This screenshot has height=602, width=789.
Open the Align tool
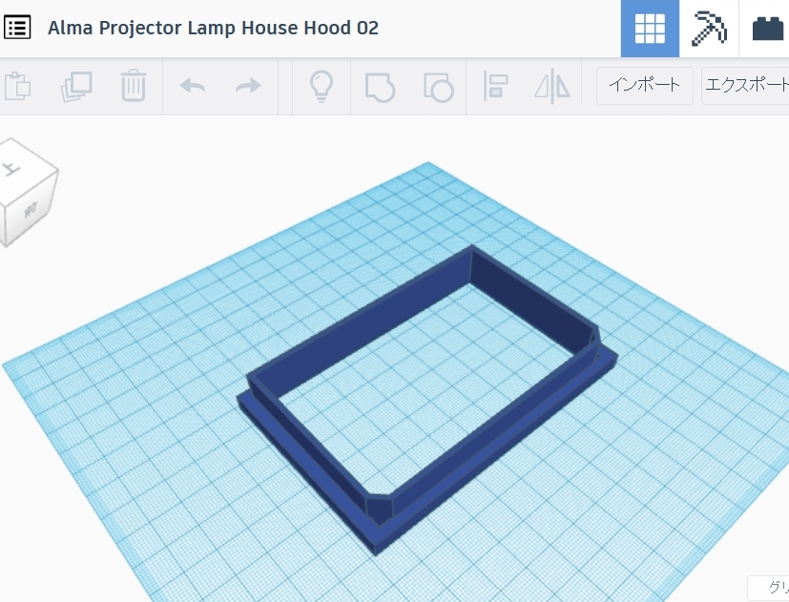tap(495, 86)
